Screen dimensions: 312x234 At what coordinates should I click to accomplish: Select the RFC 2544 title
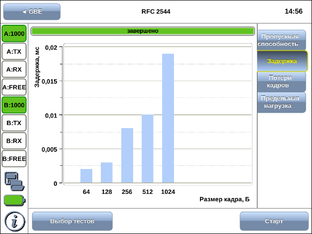156,12
